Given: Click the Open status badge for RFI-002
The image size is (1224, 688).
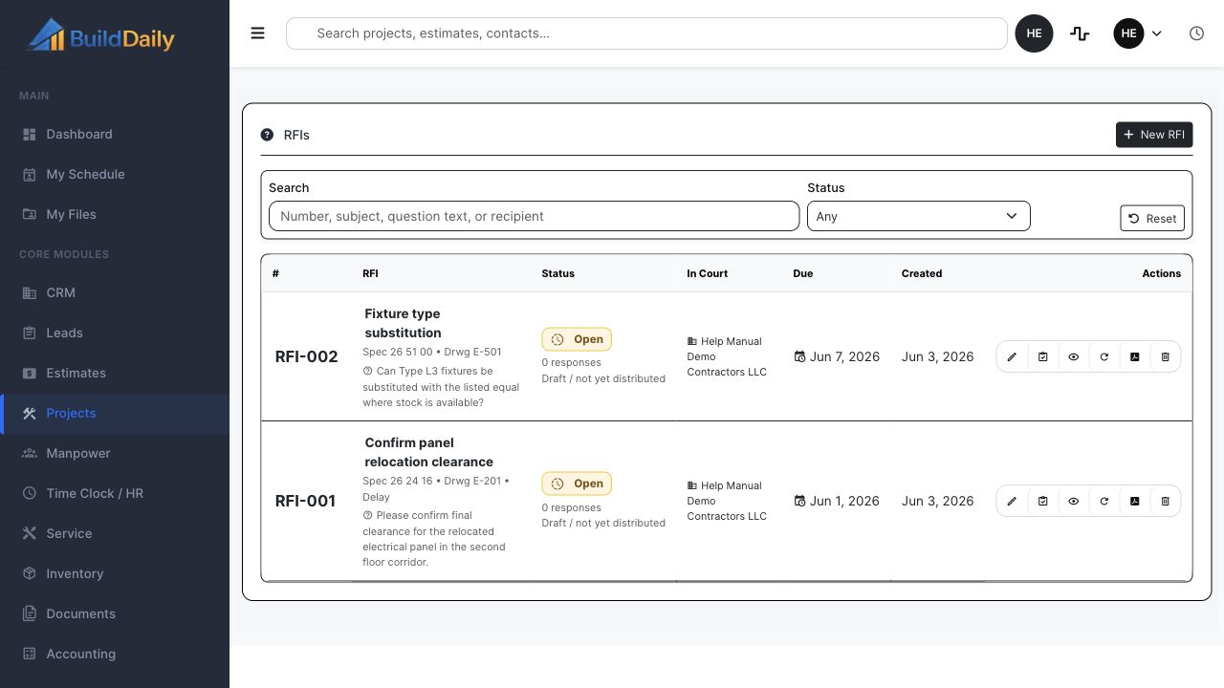Looking at the screenshot, I should [577, 339].
